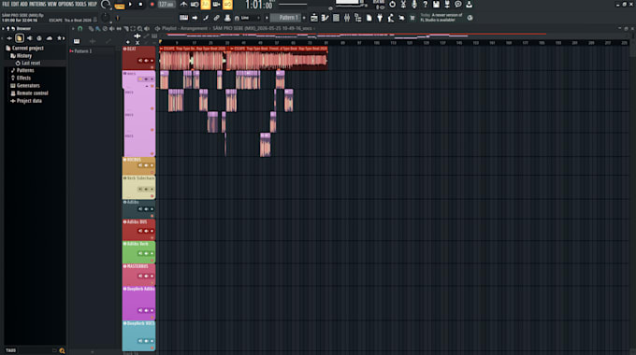
Task: Click the ESCAPE audio clip on BEAT track
Action: pyautogui.click(x=193, y=58)
